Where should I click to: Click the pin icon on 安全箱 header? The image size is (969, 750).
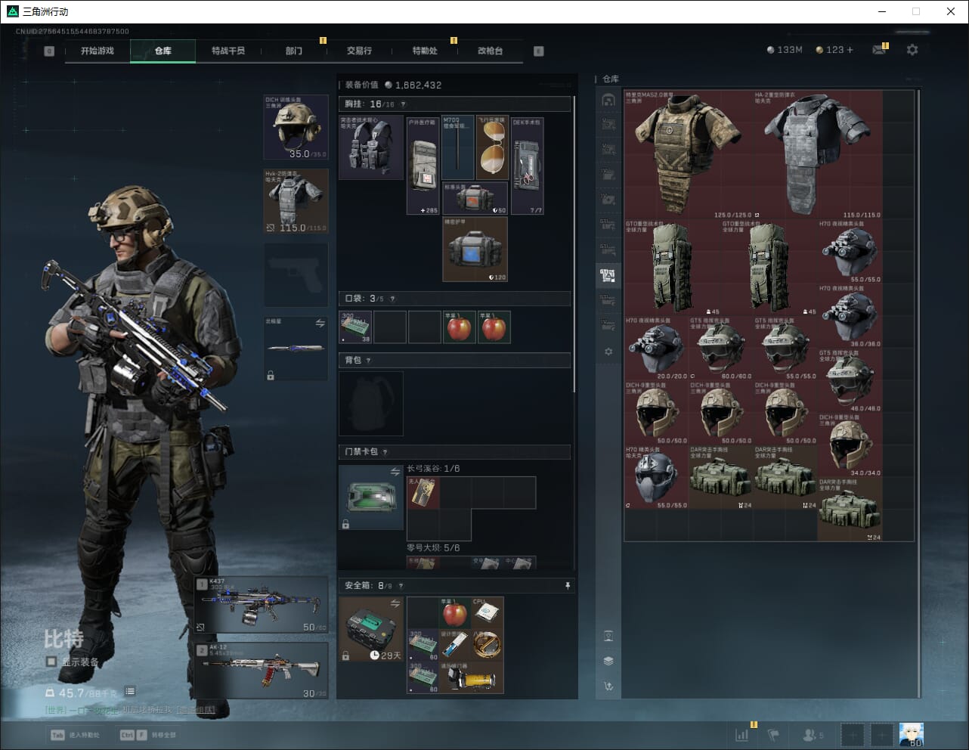point(568,586)
